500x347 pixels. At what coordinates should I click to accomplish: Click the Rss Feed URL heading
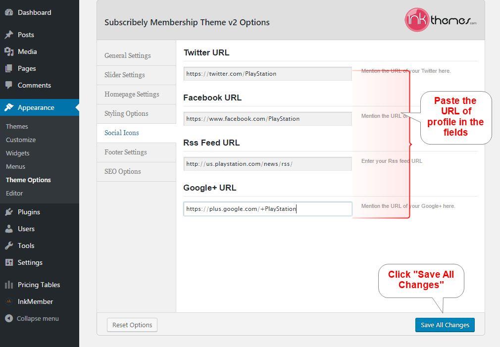tap(211, 143)
